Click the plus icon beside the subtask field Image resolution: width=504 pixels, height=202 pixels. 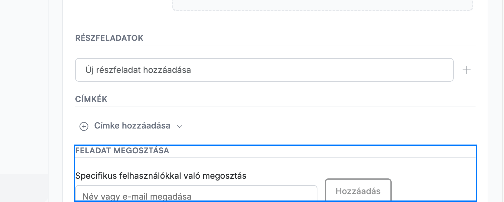tap(467, 70)
